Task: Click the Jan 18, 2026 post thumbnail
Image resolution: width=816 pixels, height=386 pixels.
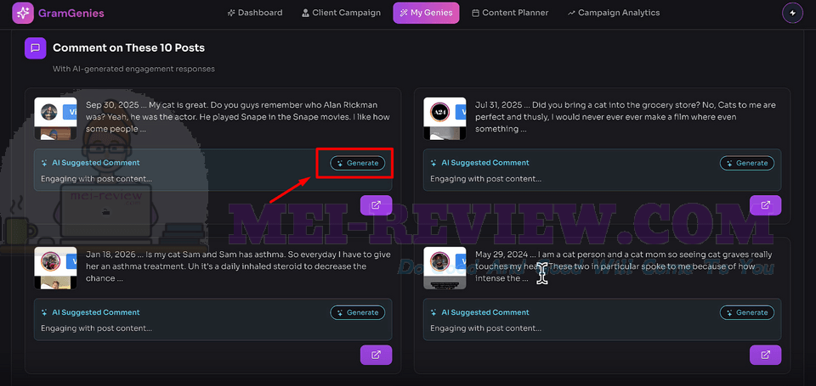Action: pos(55,267)
